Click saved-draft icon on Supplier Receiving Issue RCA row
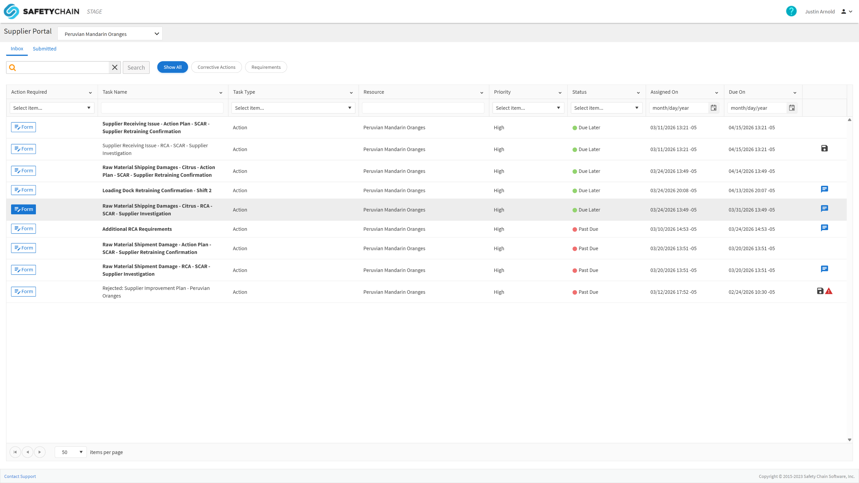 [x=824, y=148]
